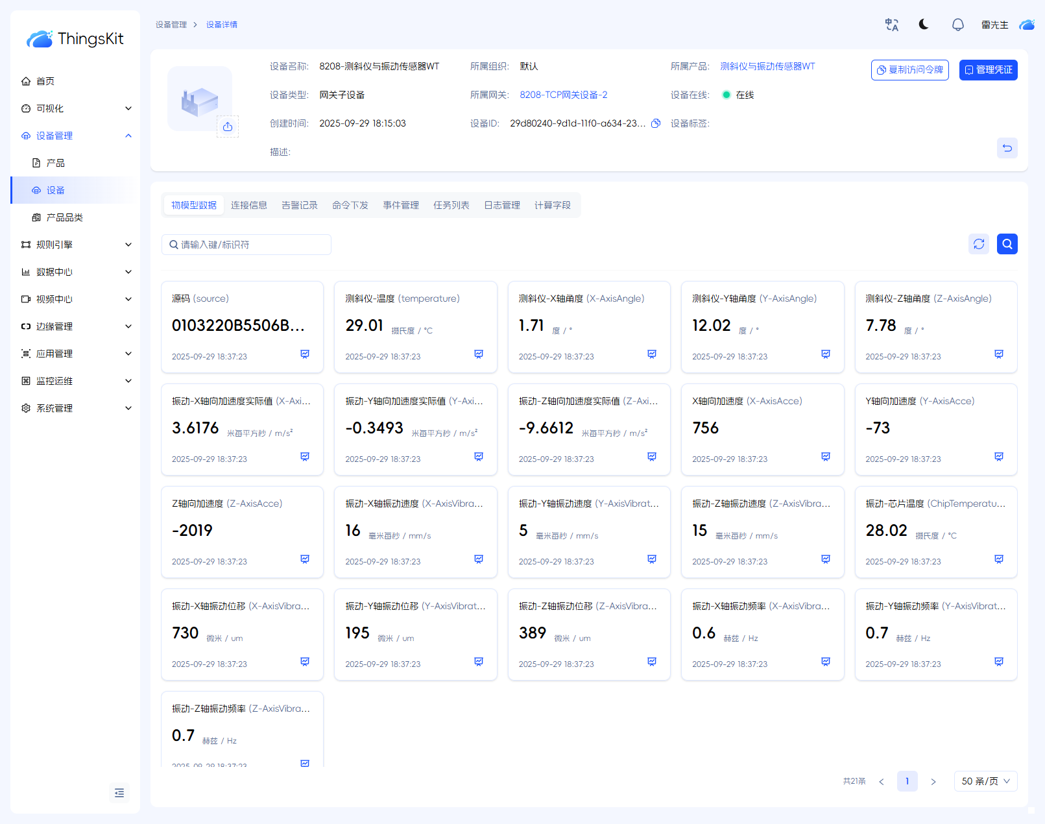This screenshot has width=1045, height=824.
Task: Click the return arrow button
Action: (x=1007, y=148)
